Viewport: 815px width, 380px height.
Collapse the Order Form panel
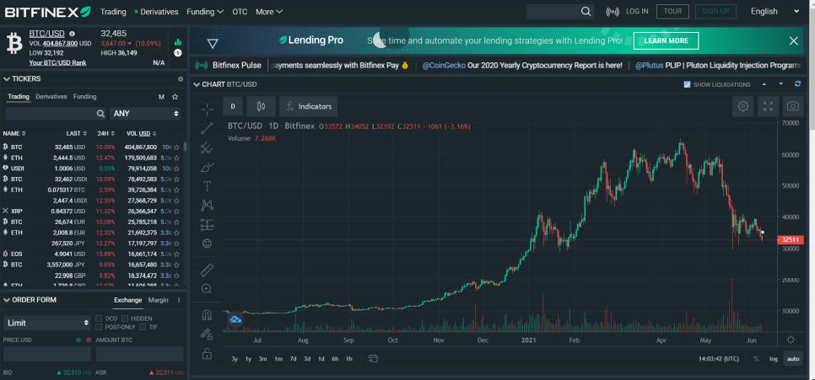[7, 300]
